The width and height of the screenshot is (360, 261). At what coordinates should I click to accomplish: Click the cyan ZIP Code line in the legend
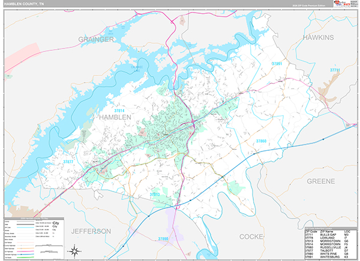pos(25,227)
